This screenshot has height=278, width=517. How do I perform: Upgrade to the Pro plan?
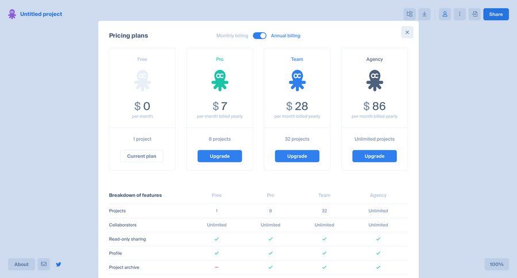(219, 156)
